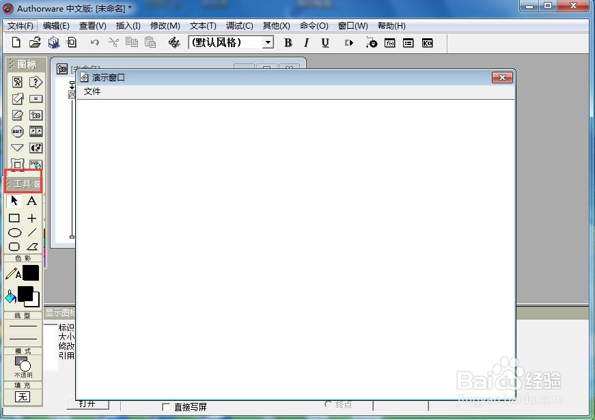Viewport: 595px width, 420px height.
Task: Create a new file from toolbar
Action: pyautogui.click(x=16, y=42)
